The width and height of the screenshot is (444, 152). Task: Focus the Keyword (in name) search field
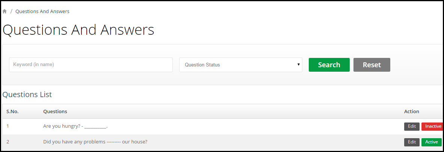point(91,65)
